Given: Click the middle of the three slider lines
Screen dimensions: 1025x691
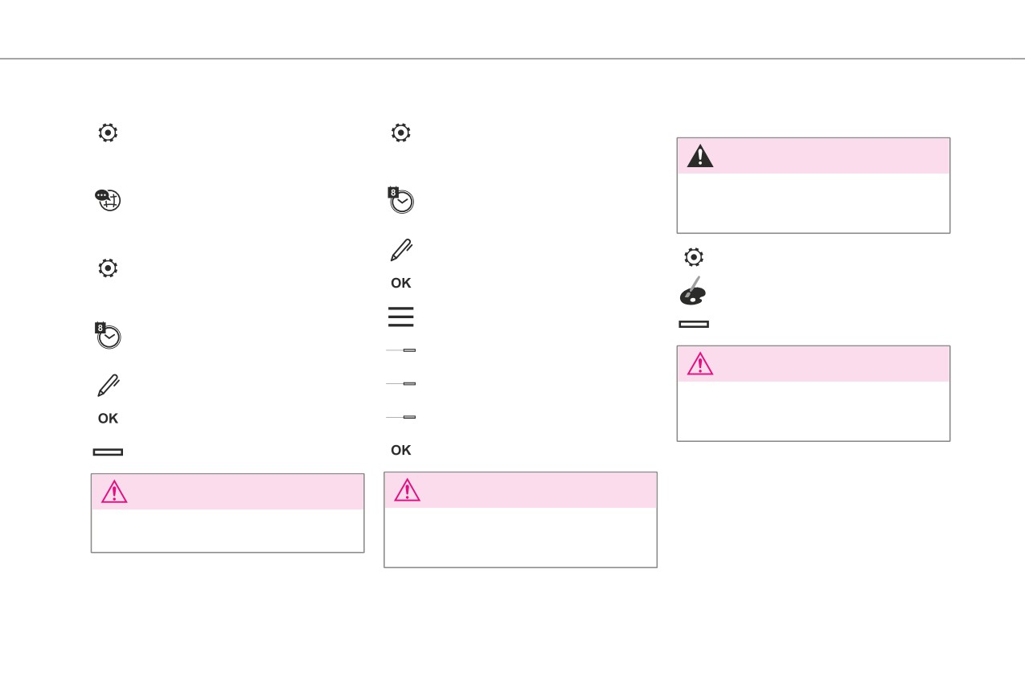Looking at the screenshot, I should (400, 383).
